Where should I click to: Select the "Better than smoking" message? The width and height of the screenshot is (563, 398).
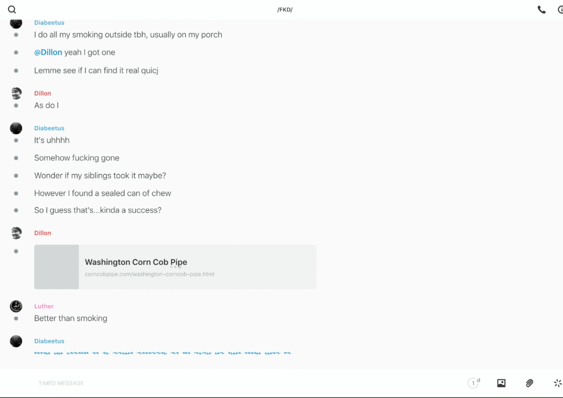click(71, 318)
